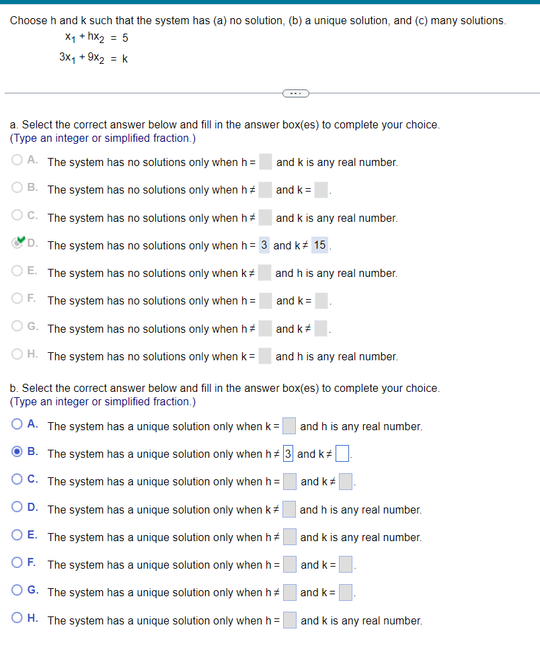Click the ellipsis divider expander
Viewport: 540px width, 650px height.
coord(296,93)
